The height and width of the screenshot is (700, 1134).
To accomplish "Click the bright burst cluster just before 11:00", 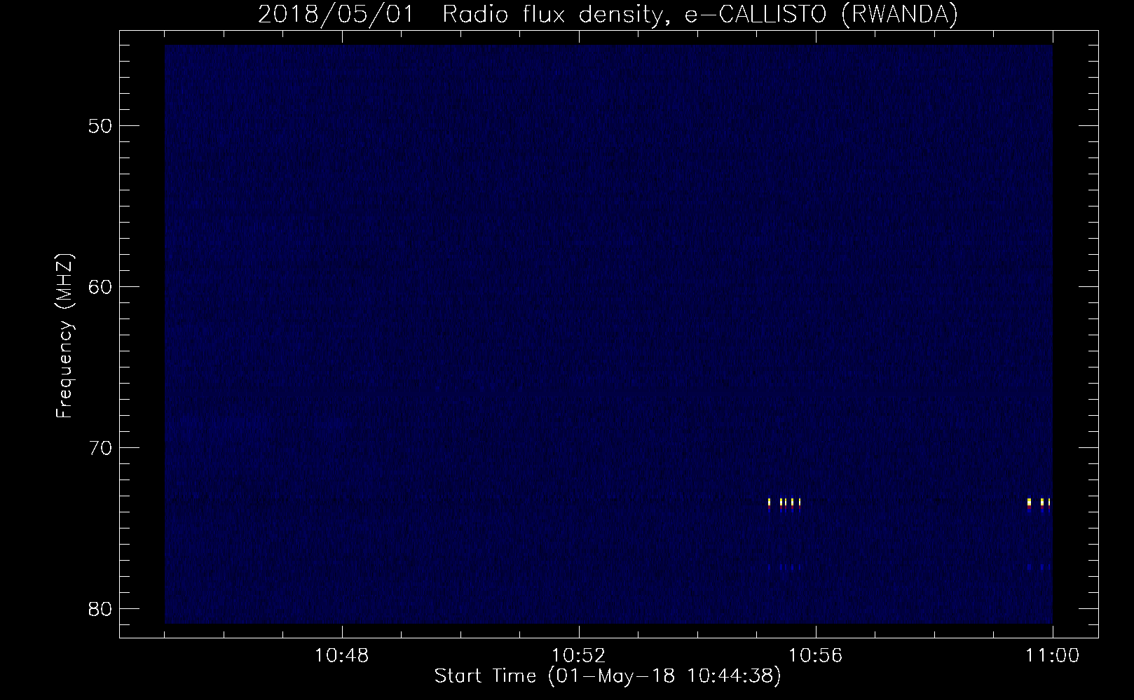I will (x=1039, y=504).
